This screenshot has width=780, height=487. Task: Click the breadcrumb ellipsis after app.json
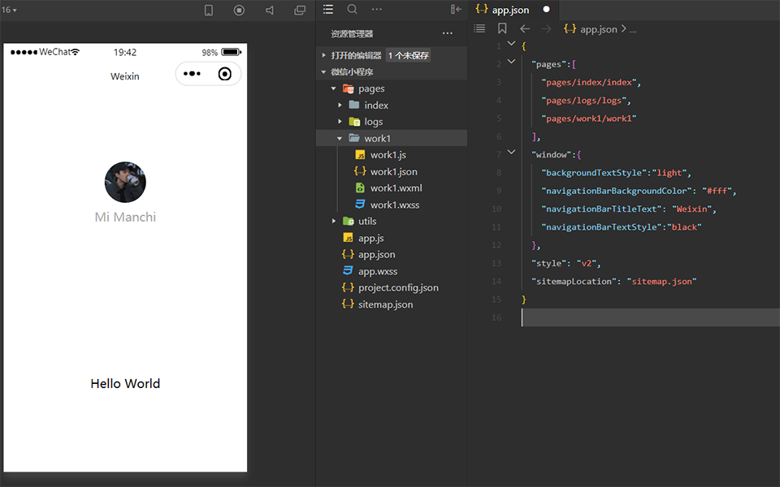point(633,30)
